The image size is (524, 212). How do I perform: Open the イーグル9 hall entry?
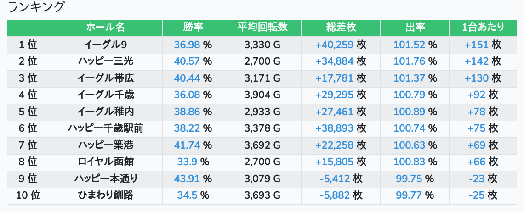(105, 45)
